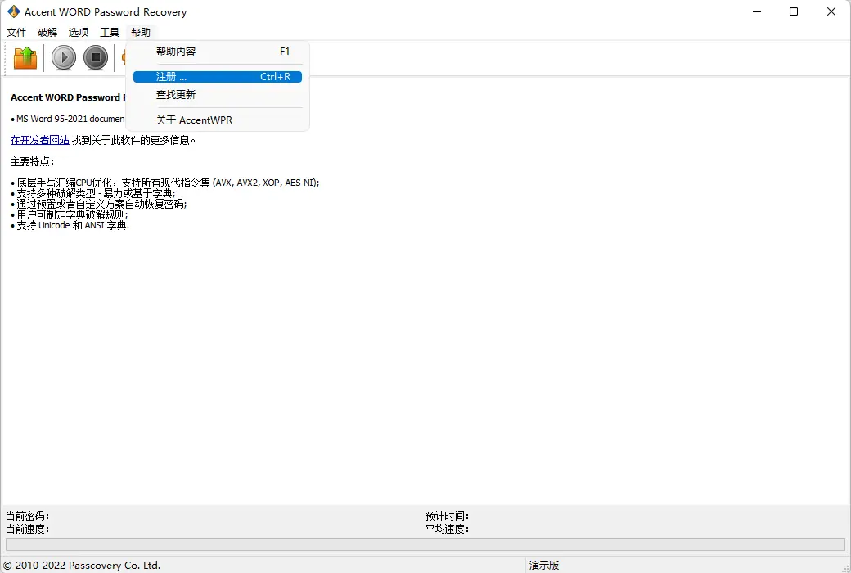Viewport: 851px width, 573px height.
Task: Minimize the Accent WORD Password Recovery window
Action: [757, 11]
